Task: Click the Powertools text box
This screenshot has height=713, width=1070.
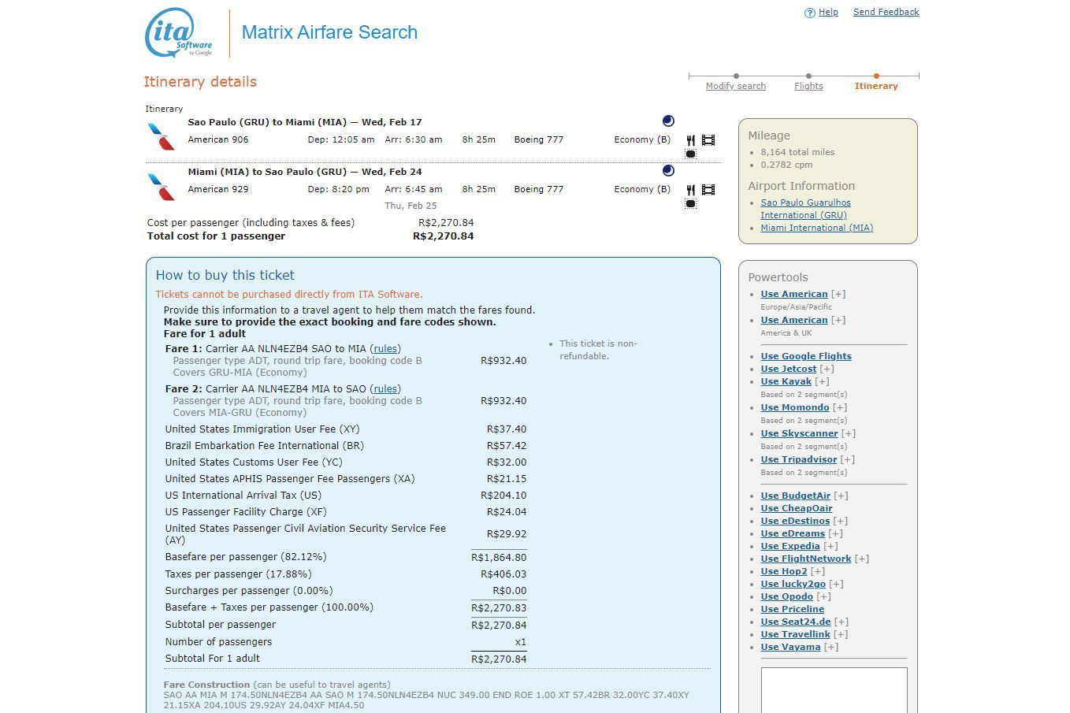Action: pyautogui.click(x=834, y=690)
